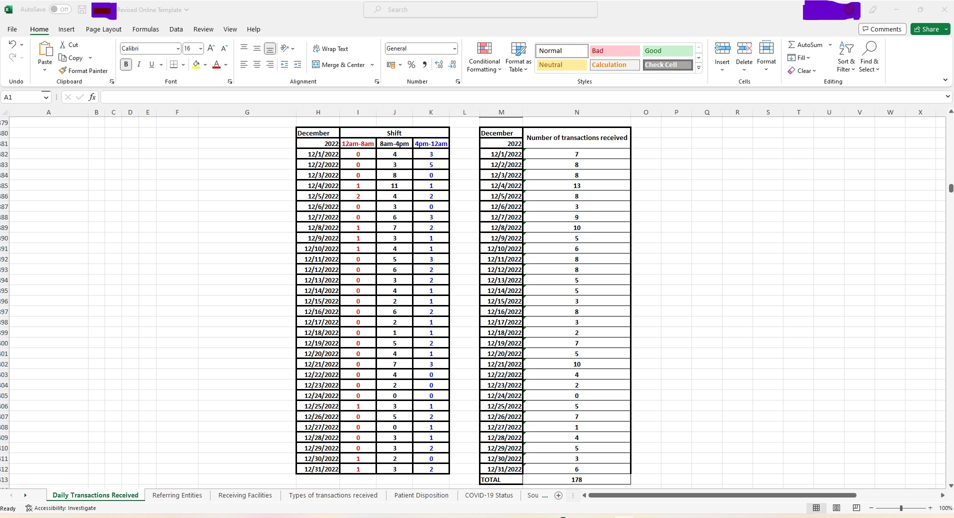Open the Page Layout ribbon tab
The width and height of the screenshot is (954, 518).
(x=103, y=29)
